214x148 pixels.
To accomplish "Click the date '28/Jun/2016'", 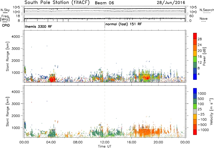I will pos(171,2).
